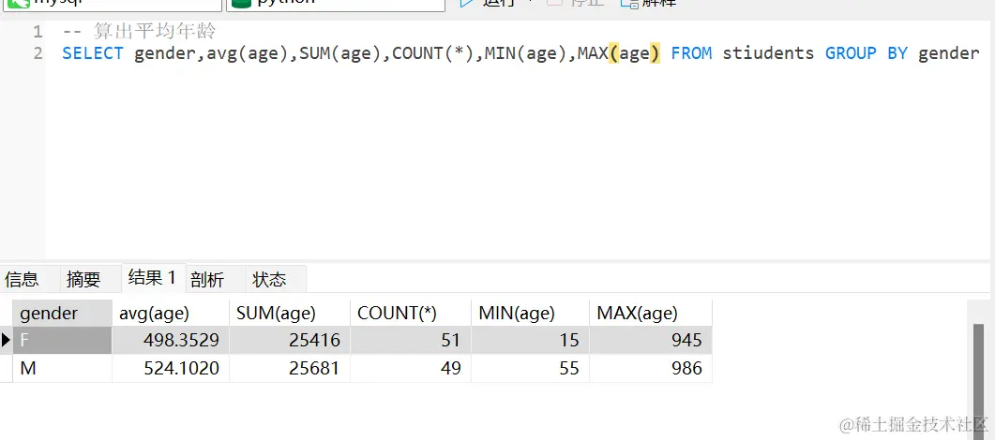This screenshot has height=440, width=995.
Task: Open the python database dropdown
Action: coord(336,3)
